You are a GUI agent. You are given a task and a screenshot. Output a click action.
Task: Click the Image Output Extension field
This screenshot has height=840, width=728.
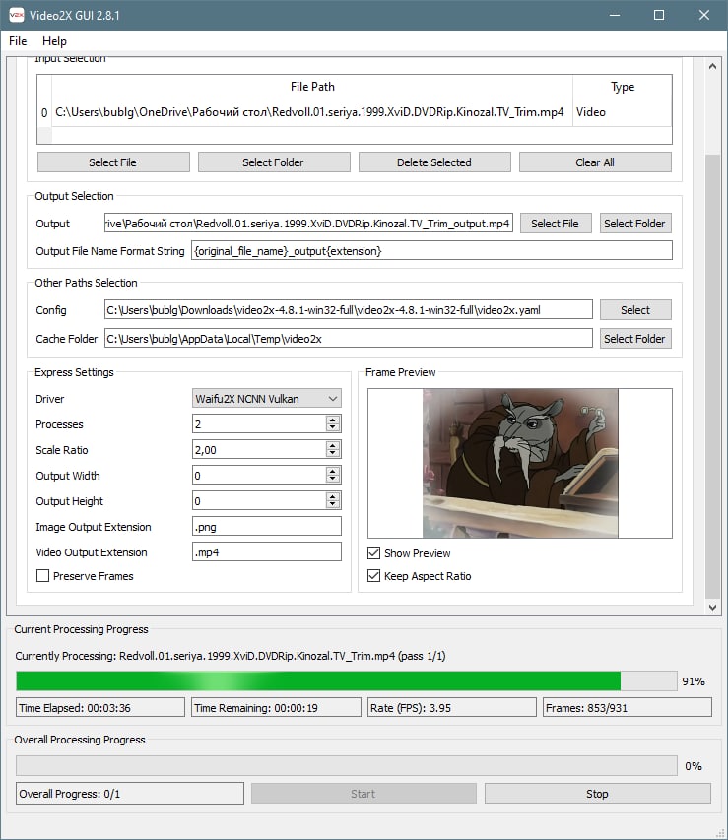(x=266, y=527)
